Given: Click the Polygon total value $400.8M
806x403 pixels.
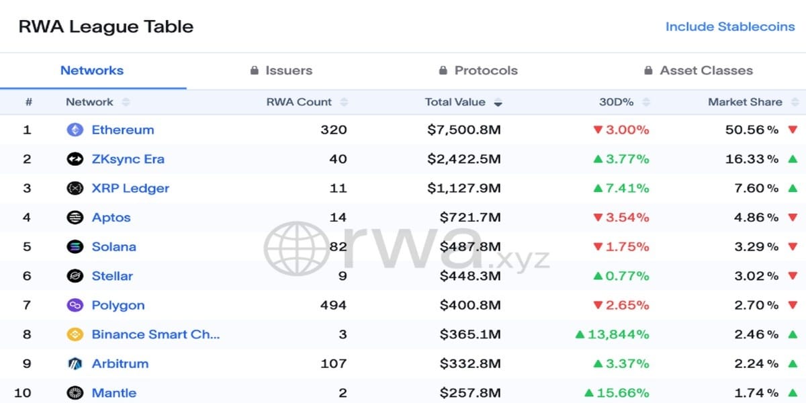Looking at the screenshot, I should tap(470, 305).
